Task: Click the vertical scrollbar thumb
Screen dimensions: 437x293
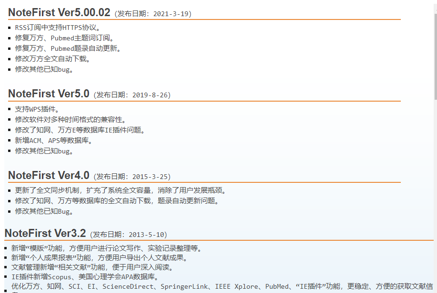Action: [436, 57]
